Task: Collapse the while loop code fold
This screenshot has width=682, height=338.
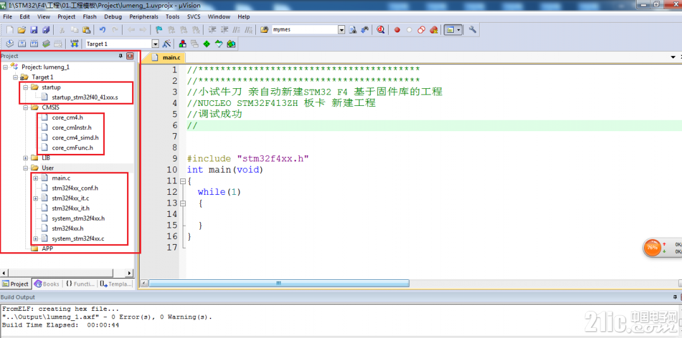Action: [183, 202]
